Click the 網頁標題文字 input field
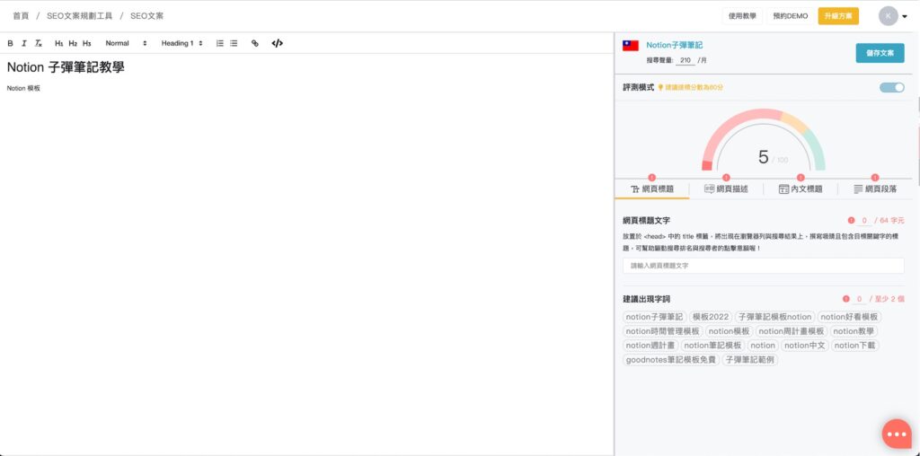 [x=764, y=266]
